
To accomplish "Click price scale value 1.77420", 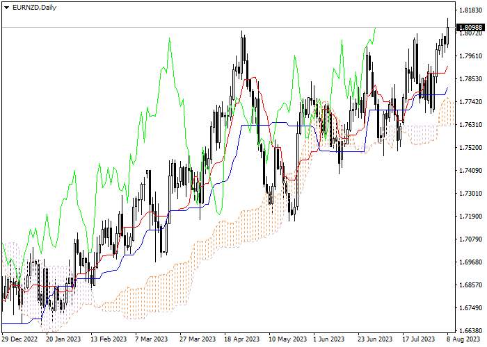I will coord(470,101).
